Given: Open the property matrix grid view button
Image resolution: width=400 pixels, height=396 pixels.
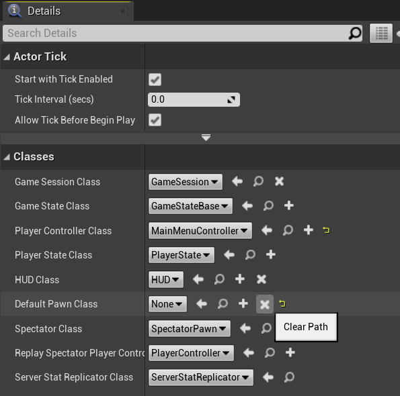Looking at the screenshot, I should click(381, 33).
